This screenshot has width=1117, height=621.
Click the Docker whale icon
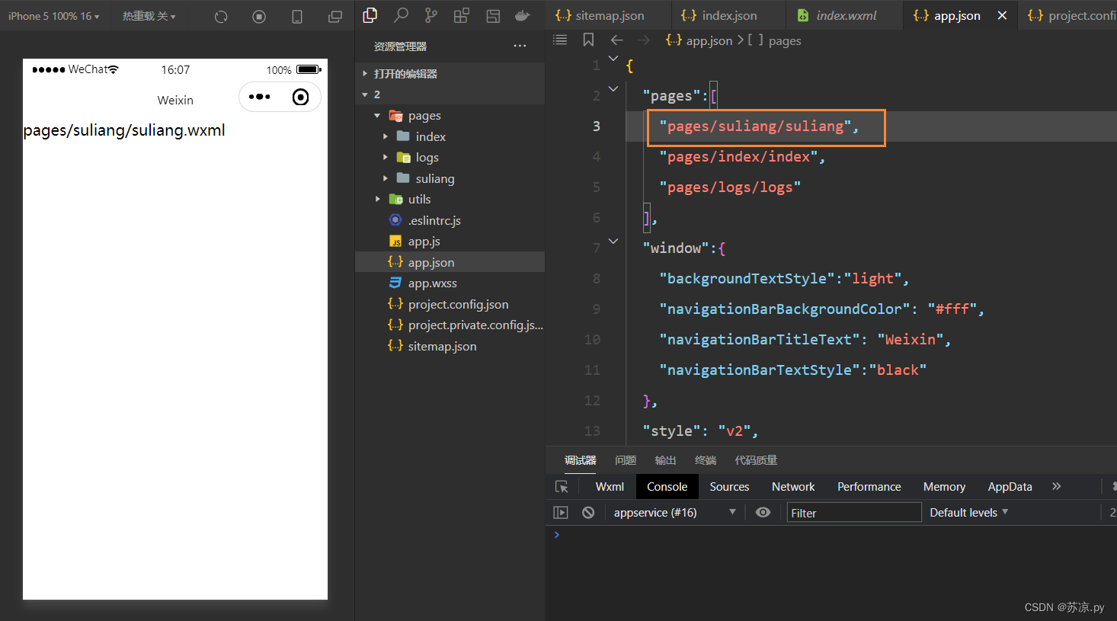pos(522,15)
